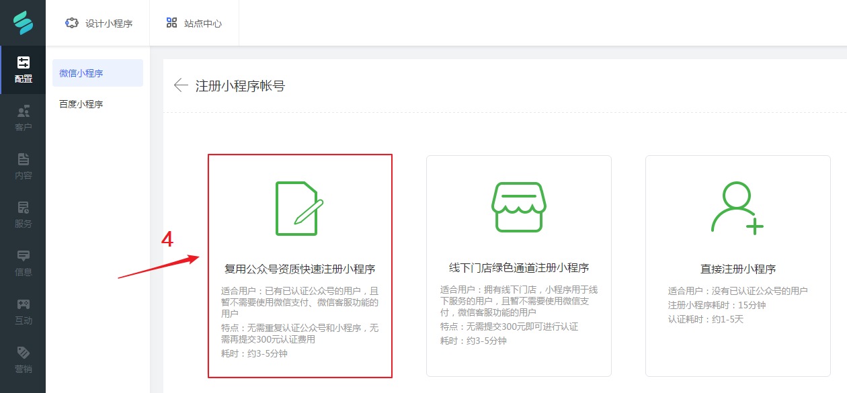Go back with the left arrow

(x=180, y=85)
